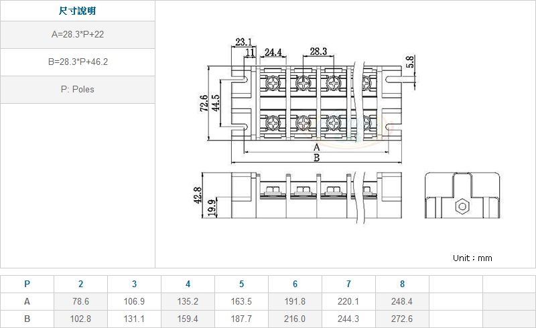The image size is (536, 328).
Task: Click the side-view terminal block drawing
Action: 315,195
